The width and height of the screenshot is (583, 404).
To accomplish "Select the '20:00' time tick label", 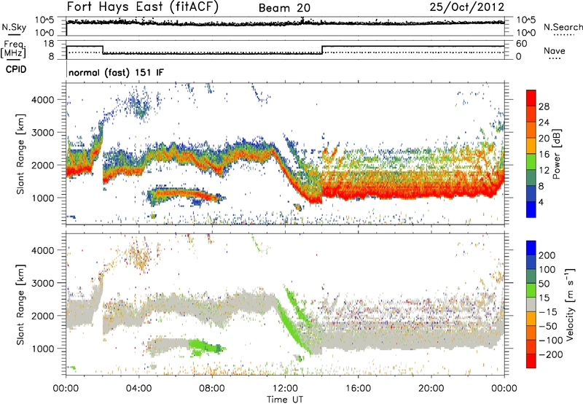I will point(431,389).
